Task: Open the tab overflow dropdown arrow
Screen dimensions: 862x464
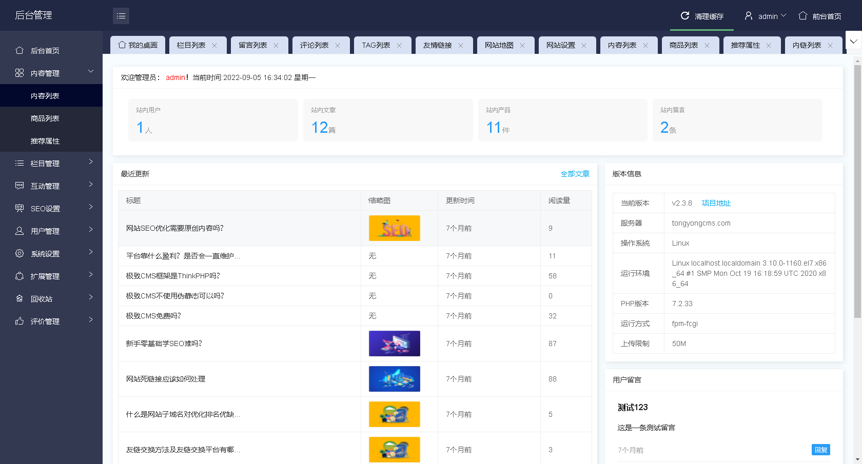Action: [x=853, y=41]
